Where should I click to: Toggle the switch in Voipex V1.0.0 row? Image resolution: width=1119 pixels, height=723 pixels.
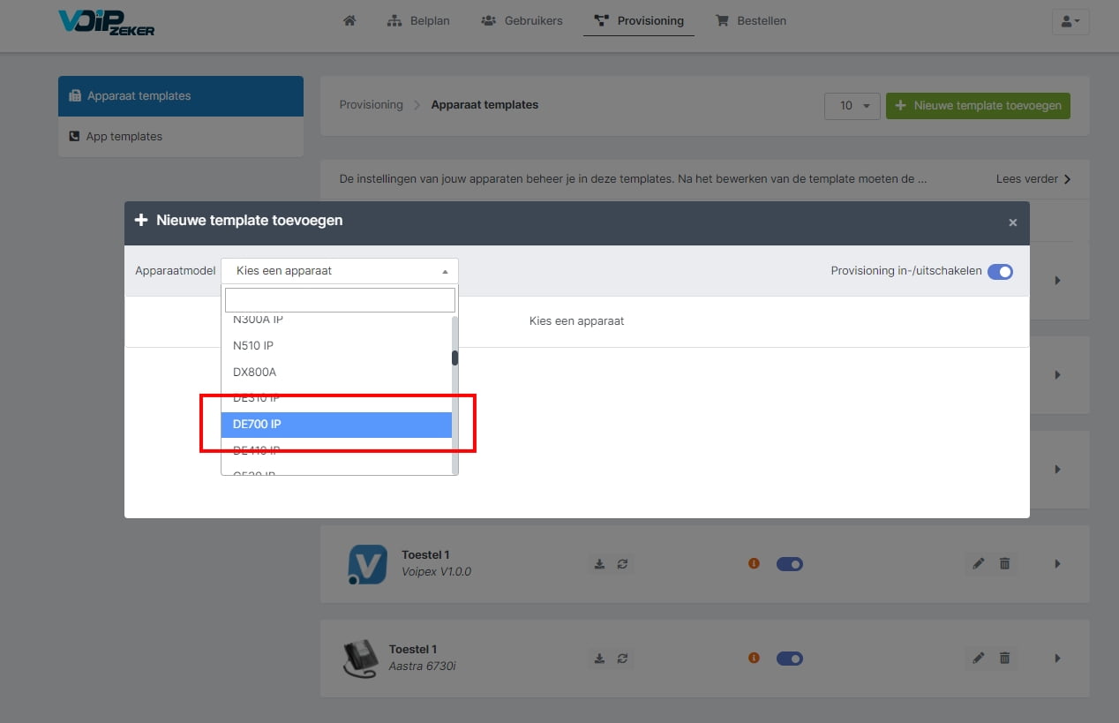tap(790, 564)
